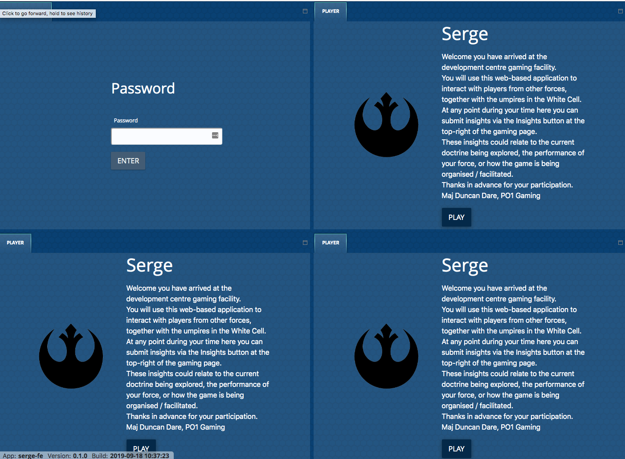Submit the password with the ENTER button

click(x=128, y=161)
